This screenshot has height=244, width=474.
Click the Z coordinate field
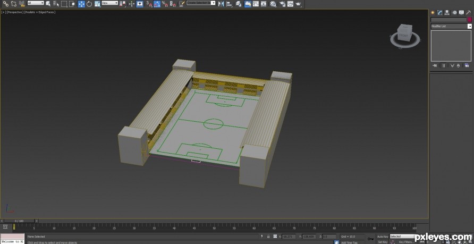point(329,237)
